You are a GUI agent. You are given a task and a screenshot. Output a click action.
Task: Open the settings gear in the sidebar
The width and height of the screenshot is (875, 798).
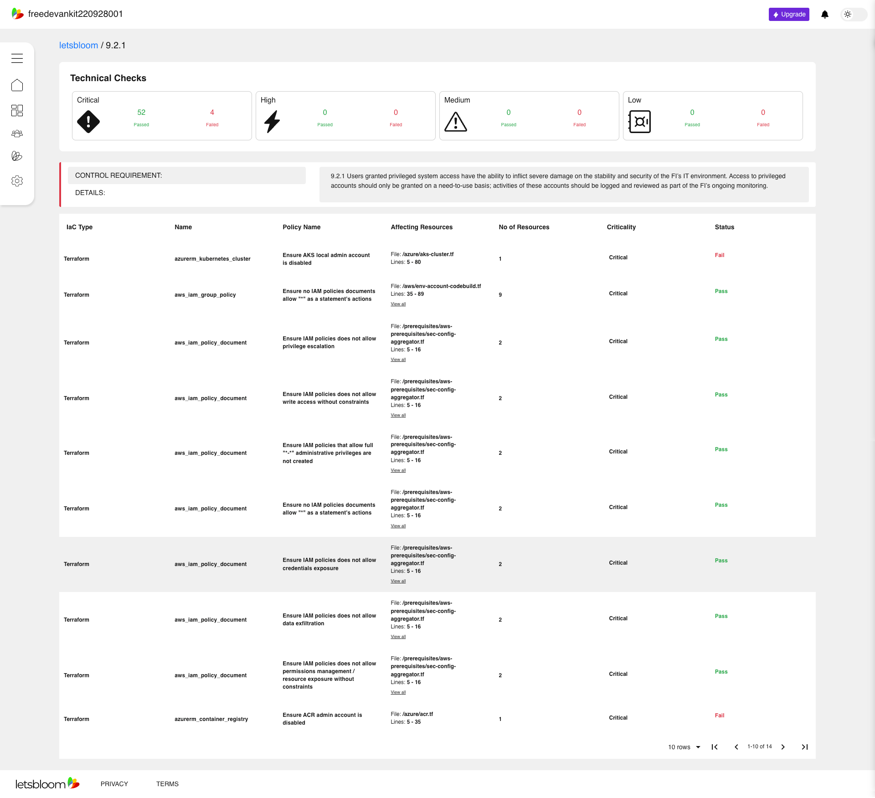[17, 181]
